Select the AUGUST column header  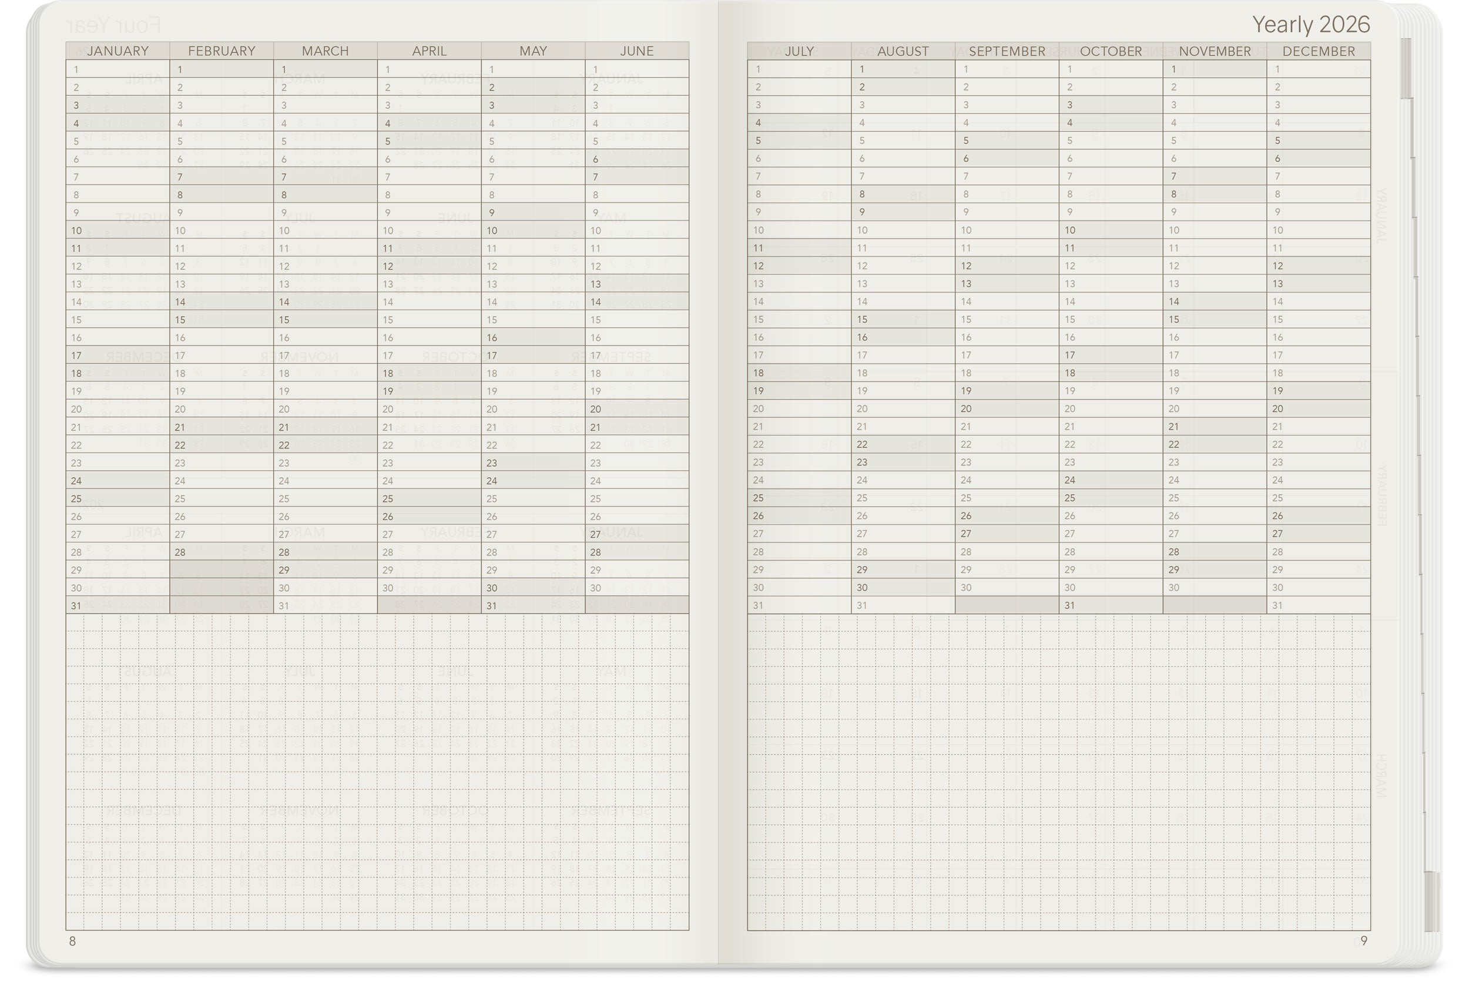pos(904,51)
